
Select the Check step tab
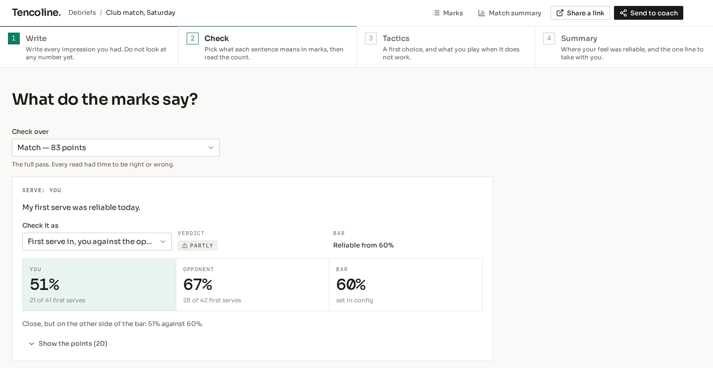[x=267, y=47]
